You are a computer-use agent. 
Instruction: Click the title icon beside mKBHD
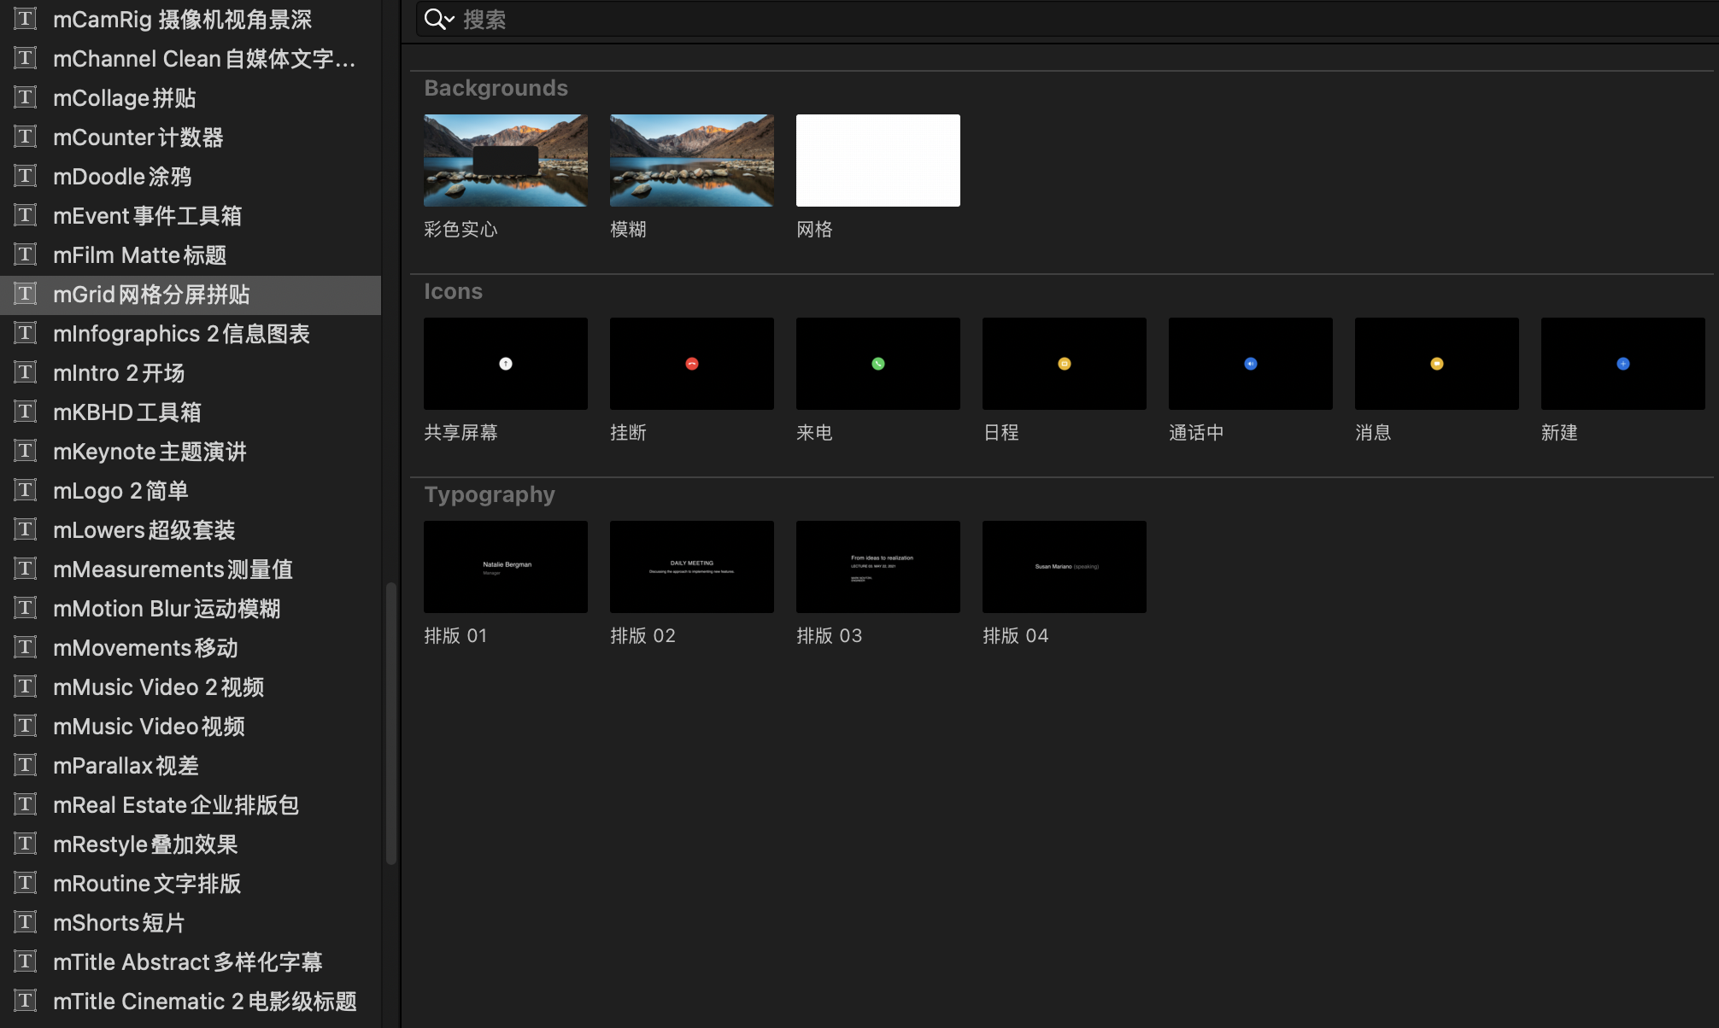[26, 412]
